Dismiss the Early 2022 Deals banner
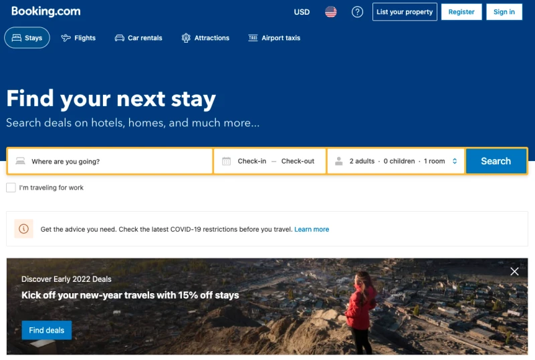Viewport: 535px width, 360px height. 514,271
